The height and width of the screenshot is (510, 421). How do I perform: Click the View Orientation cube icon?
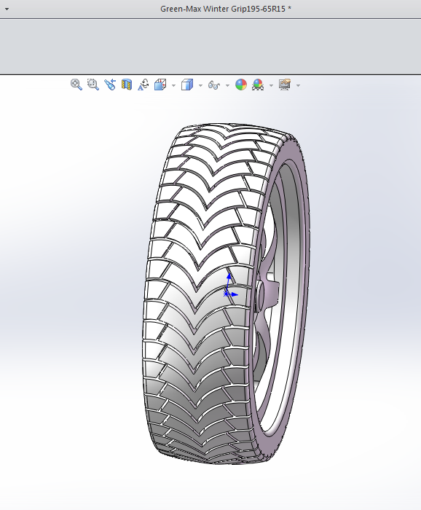[x=160, y=85]
